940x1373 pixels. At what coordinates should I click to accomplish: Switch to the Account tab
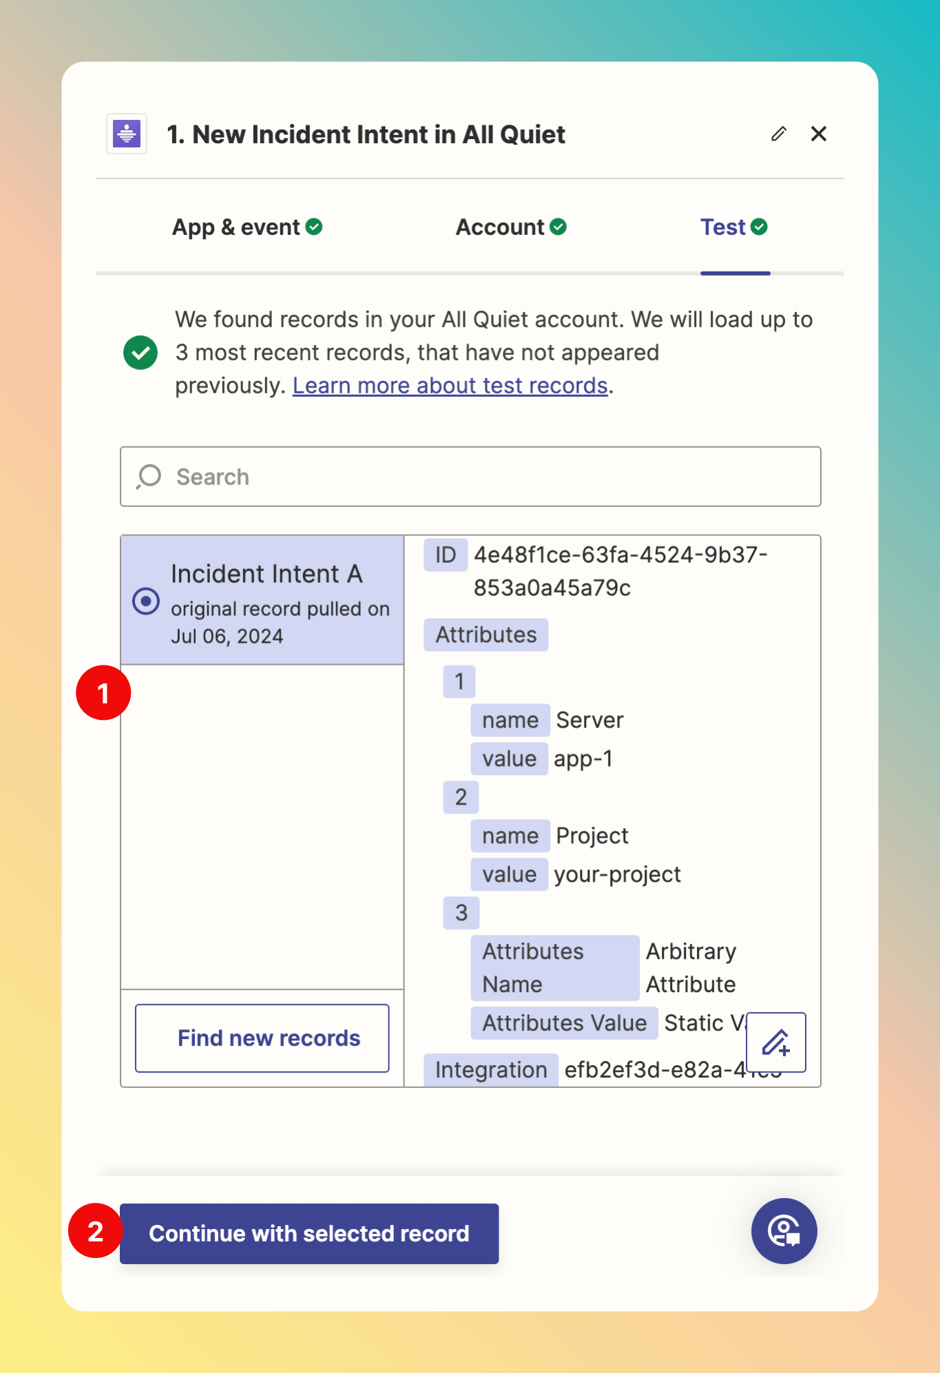pyautogui.click(x=511, y=227)
